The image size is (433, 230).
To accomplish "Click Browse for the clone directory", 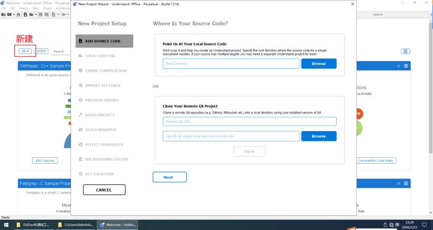I will tap(319, 136).
